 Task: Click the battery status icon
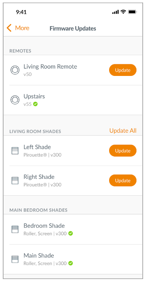pos(132,12)
